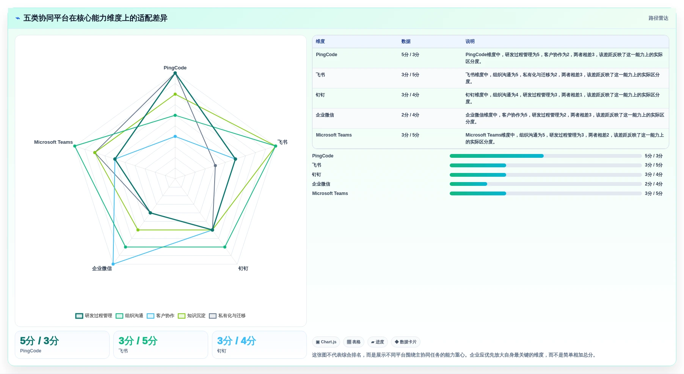Click the 路径雷达 label in header
684x374 pixels.
(658, 18)
